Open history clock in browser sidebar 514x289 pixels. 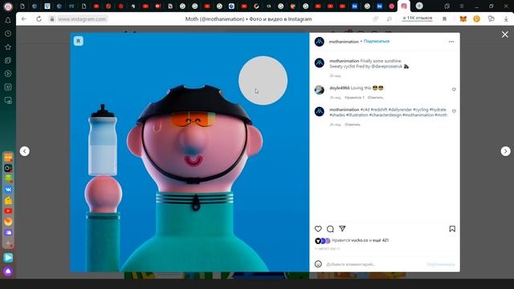pyautogui.click(x=8, y=34)
